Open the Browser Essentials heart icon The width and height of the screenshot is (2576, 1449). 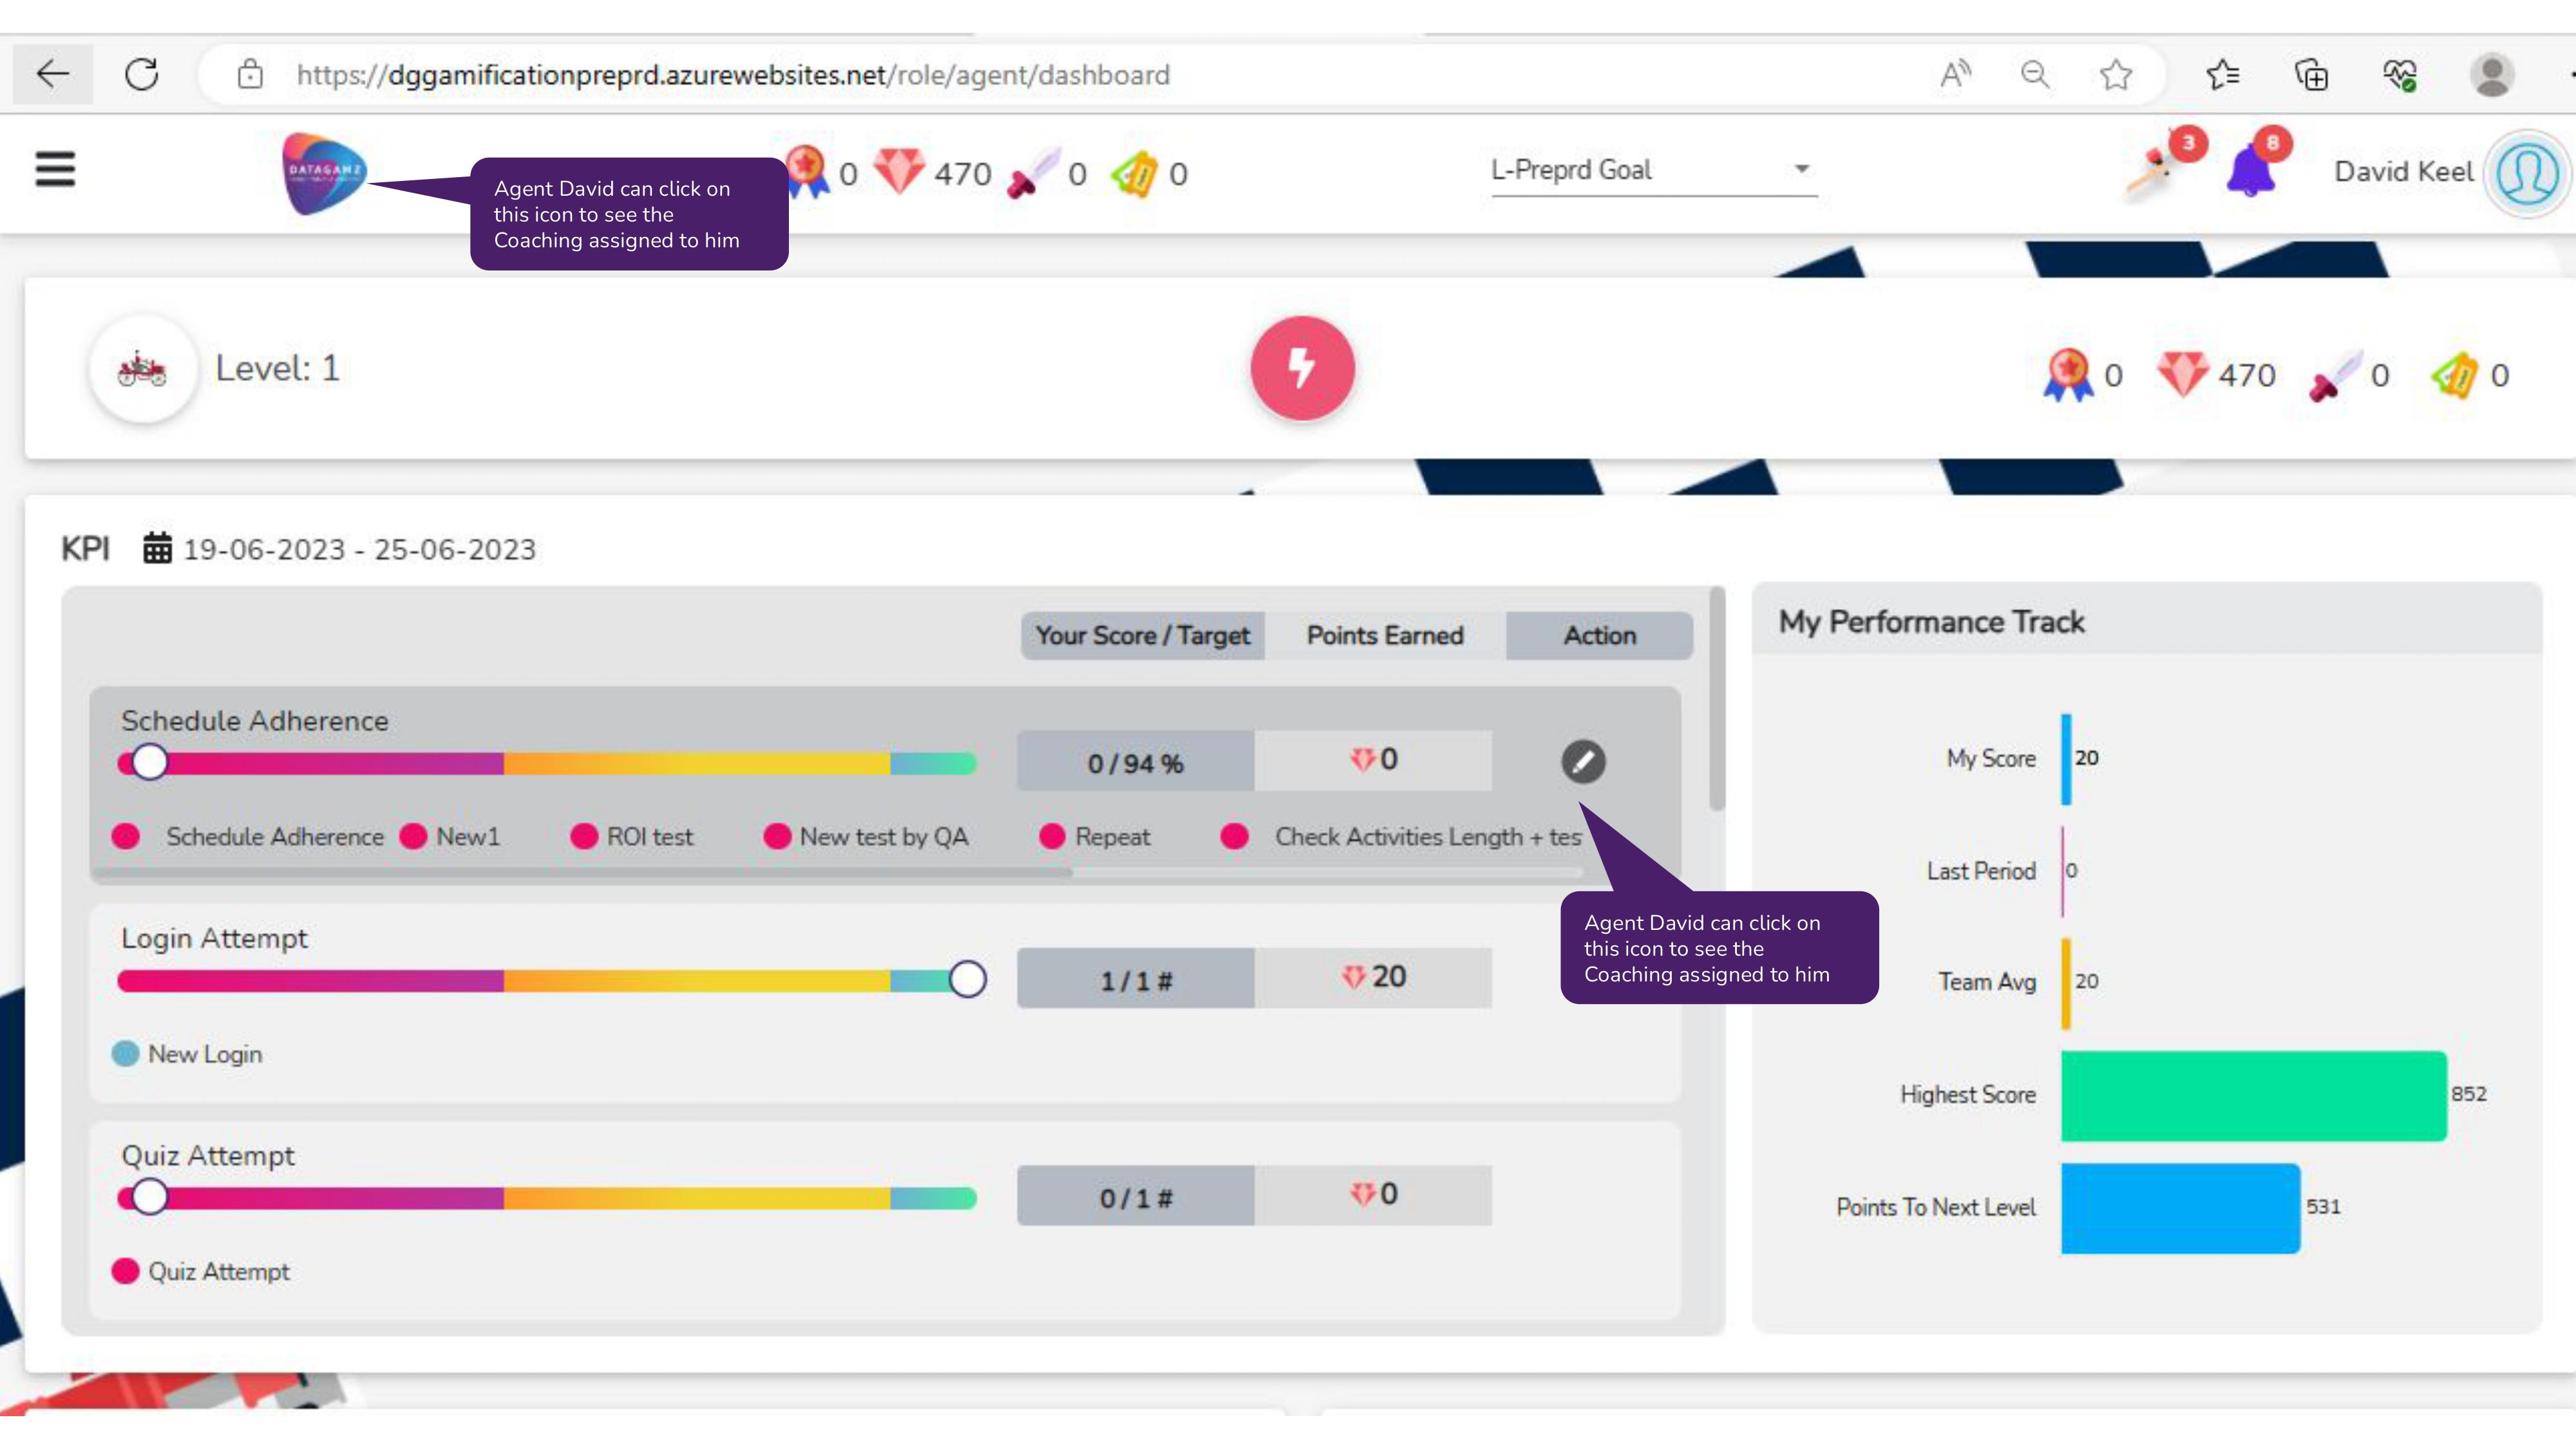[x=2399, y=74]
